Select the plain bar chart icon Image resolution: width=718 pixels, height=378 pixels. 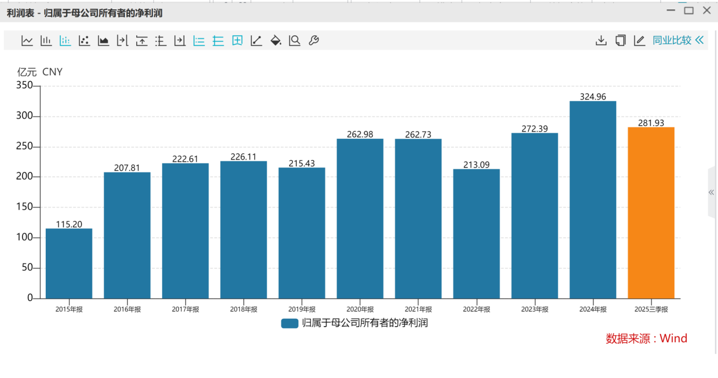(46, 41)
